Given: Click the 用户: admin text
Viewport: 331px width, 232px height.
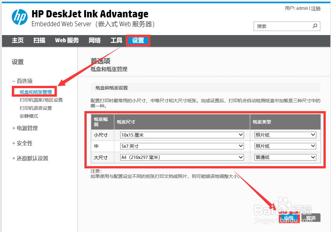Looking at the screenshot, I should tap(297, 8).
